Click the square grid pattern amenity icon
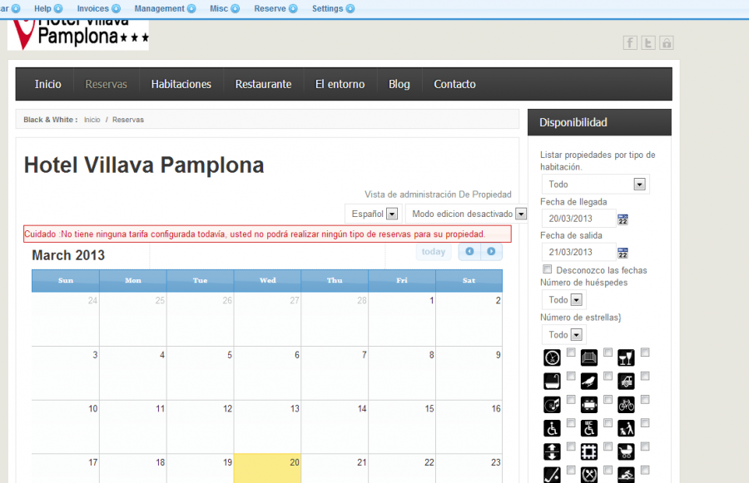749x483 pixels. tap(589, 451)
